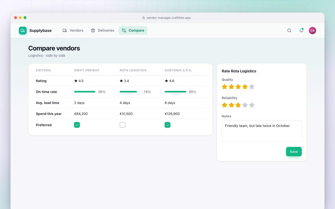This screenshot has width=335, height=209.
Task: Click the 'Preferred' row label
Action: [44, 125]
